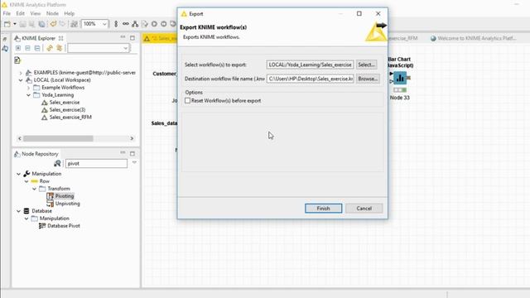Viewport: 530px width, 298px height.
Task: Click the New workflow toolbar icon
Action: tap(7, 24)
